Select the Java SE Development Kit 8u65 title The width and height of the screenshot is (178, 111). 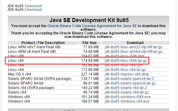[89, 20]
